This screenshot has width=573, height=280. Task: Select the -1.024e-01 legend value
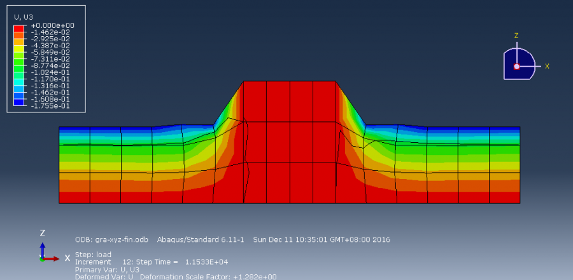click(50, 72)
